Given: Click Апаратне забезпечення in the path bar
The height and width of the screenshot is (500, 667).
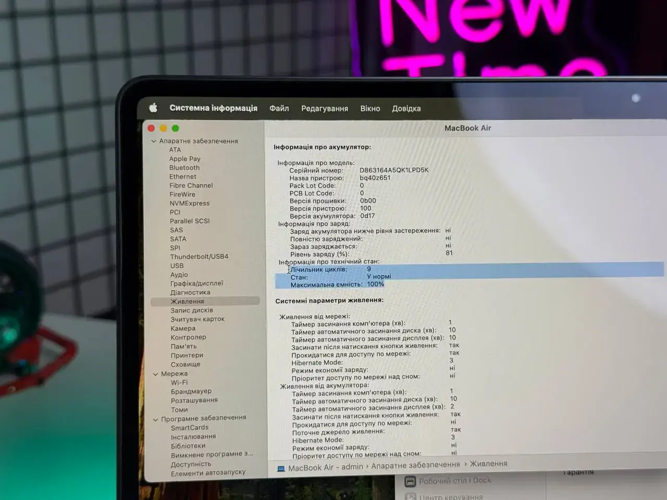Looking at the screenshot, I should click(415, 465).
